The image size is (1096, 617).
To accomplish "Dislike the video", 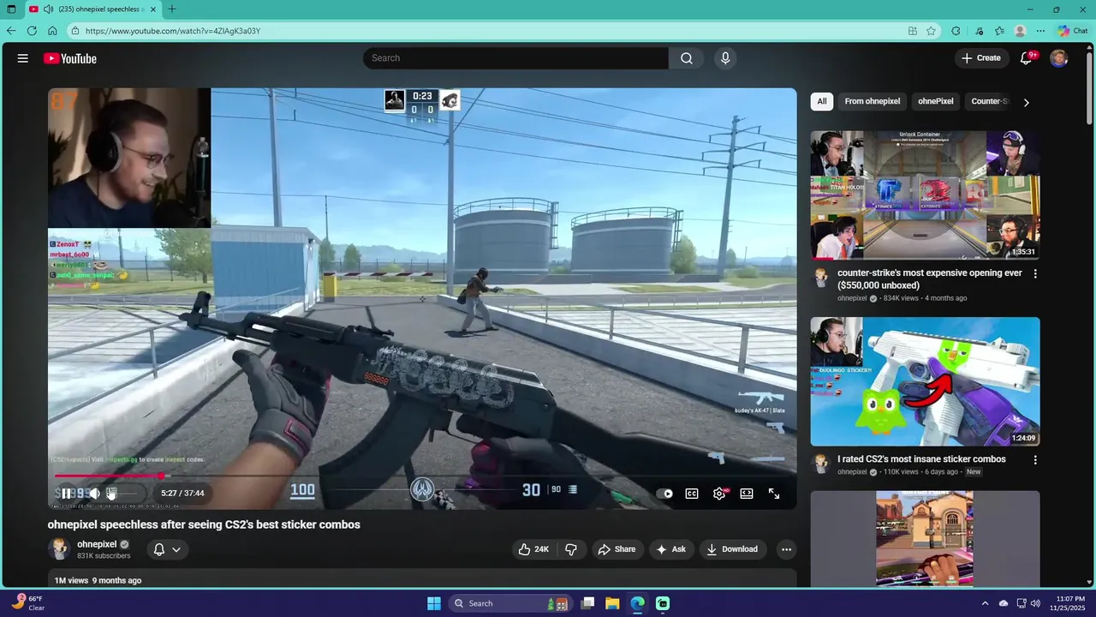I will point(571,549).
